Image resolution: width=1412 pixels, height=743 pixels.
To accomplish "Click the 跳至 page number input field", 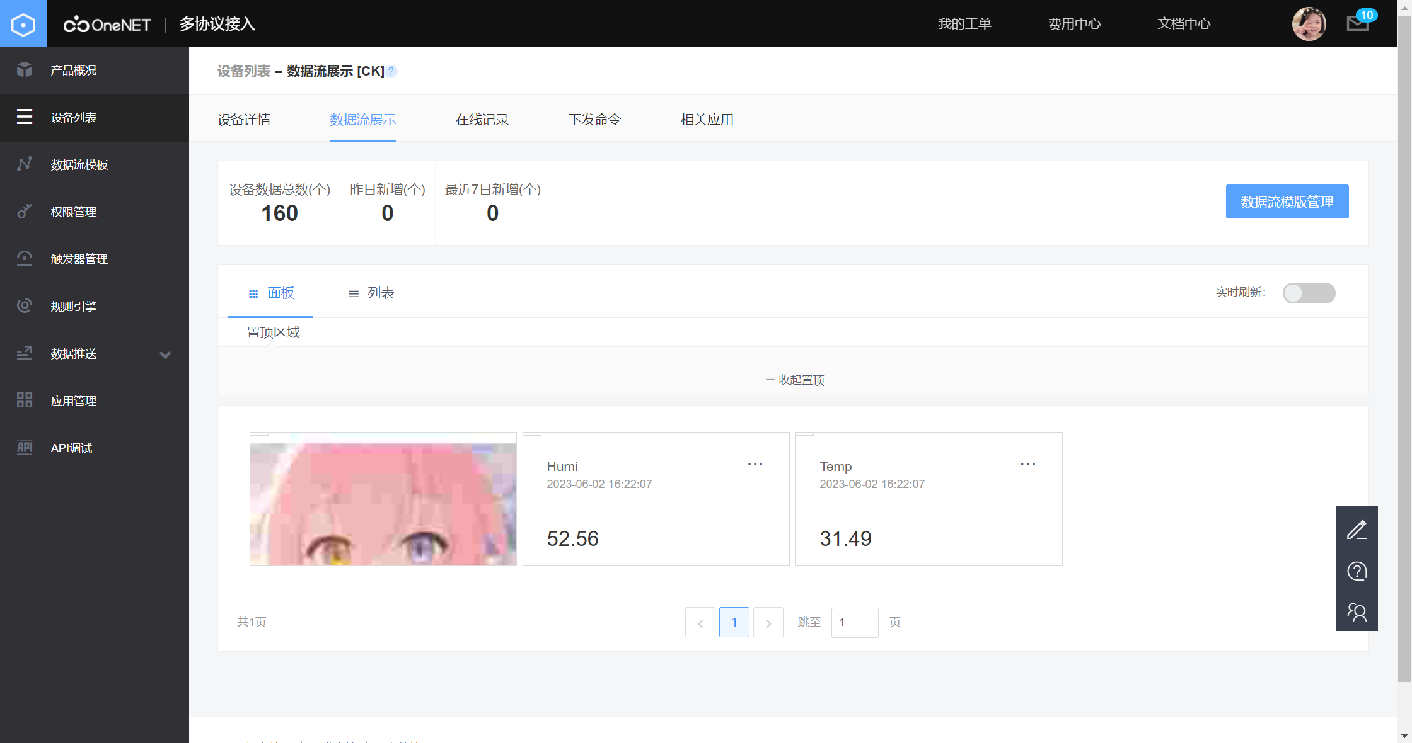I will [854, 622].
